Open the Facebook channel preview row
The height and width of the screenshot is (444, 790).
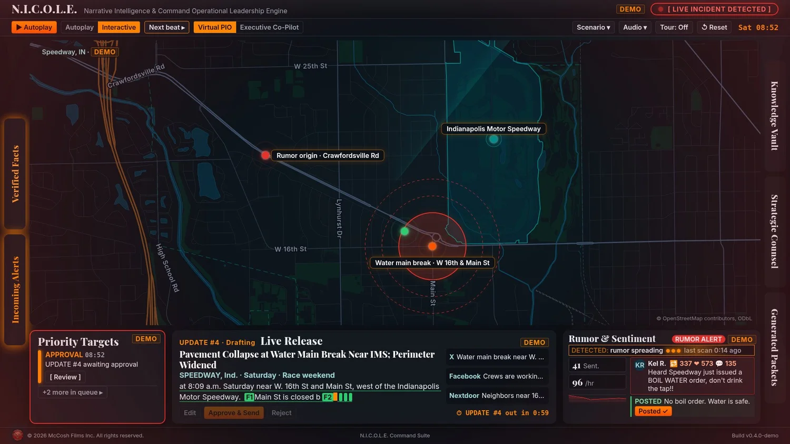coord(497,377)
